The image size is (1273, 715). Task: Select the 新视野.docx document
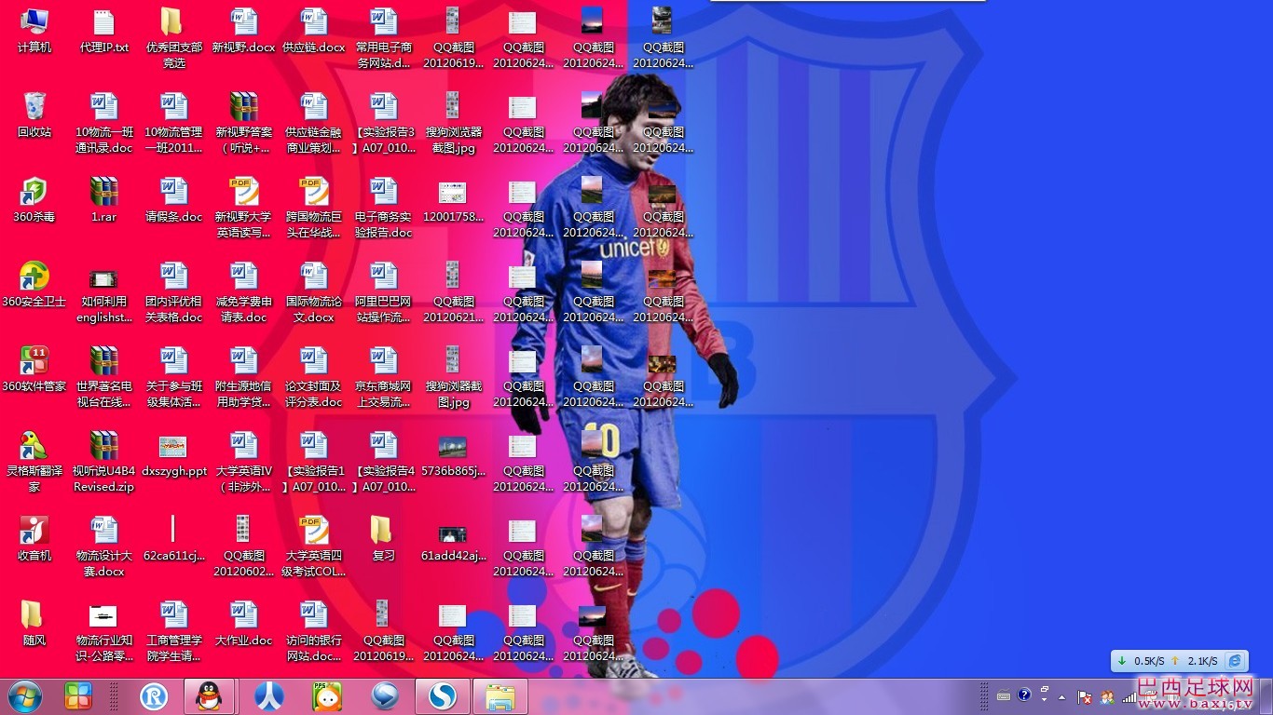pos(243,30)
